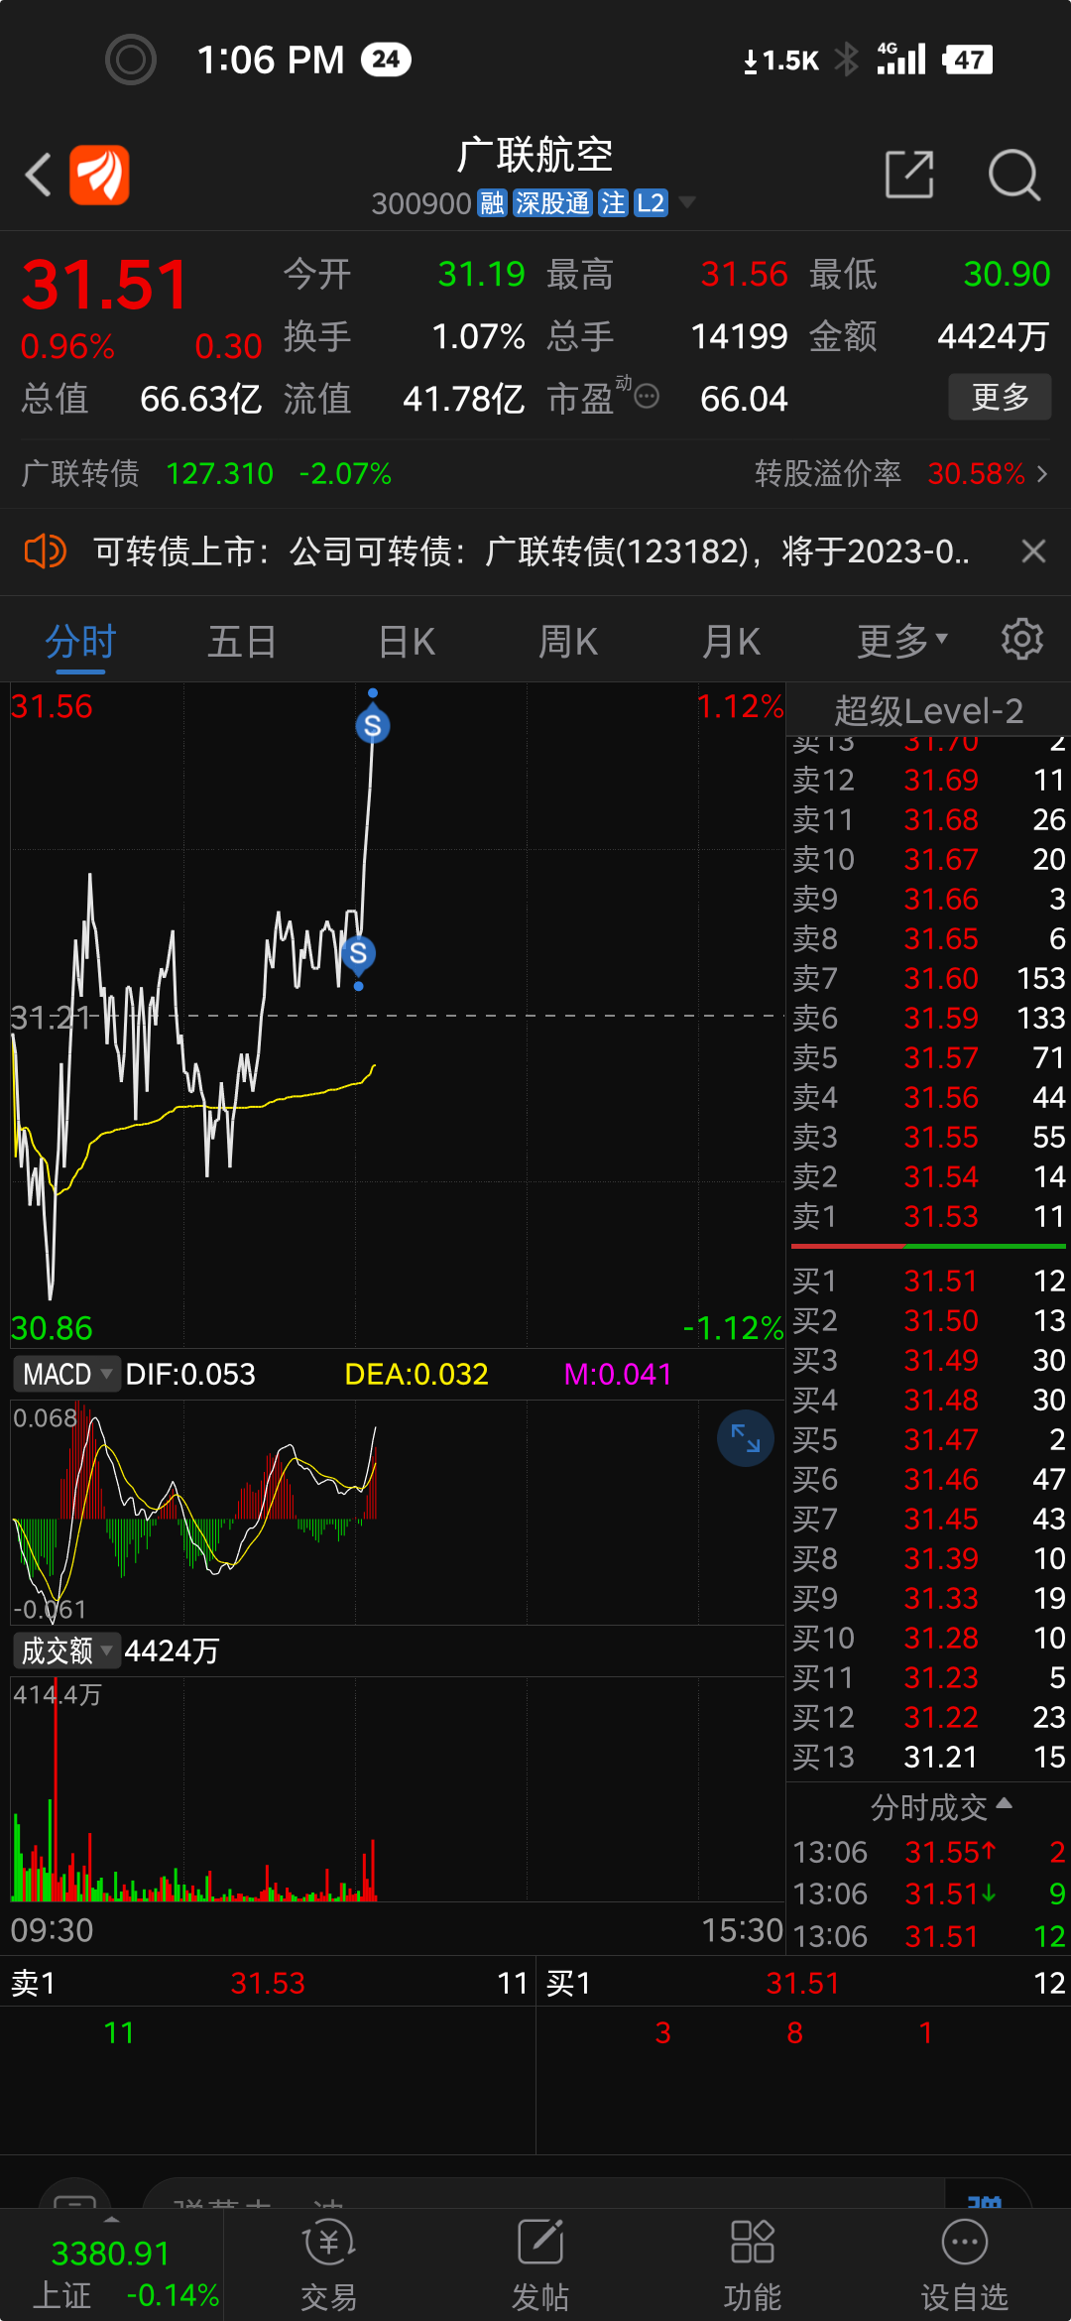
Task: Select the 卖7 31.60 order row
Action: tap(928, 978)
